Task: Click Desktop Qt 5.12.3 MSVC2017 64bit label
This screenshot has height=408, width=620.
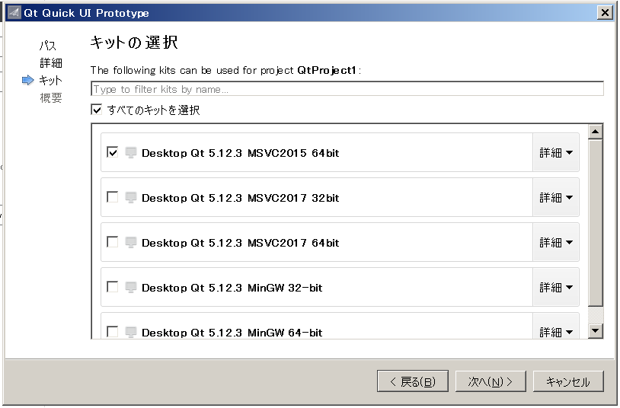Action: click(241, 242)
